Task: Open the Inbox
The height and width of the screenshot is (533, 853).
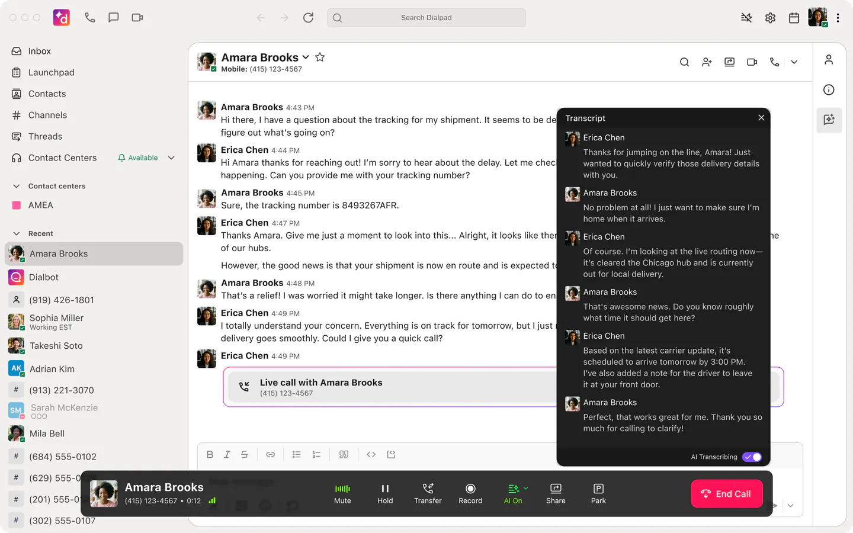Action: tap(39, 51)
